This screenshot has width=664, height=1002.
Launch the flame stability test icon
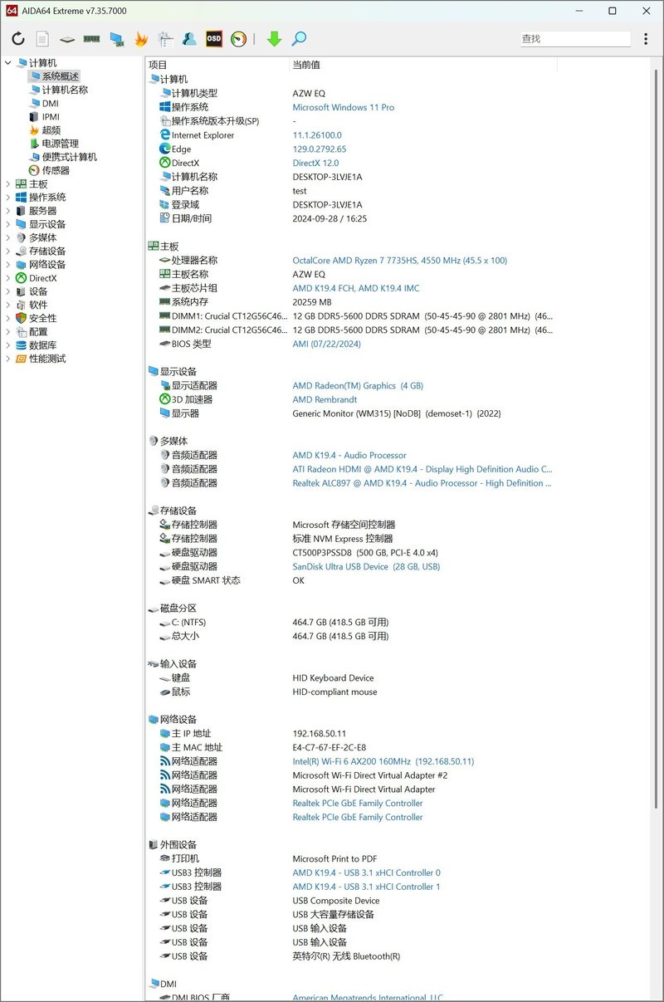(x=141, y=39)
